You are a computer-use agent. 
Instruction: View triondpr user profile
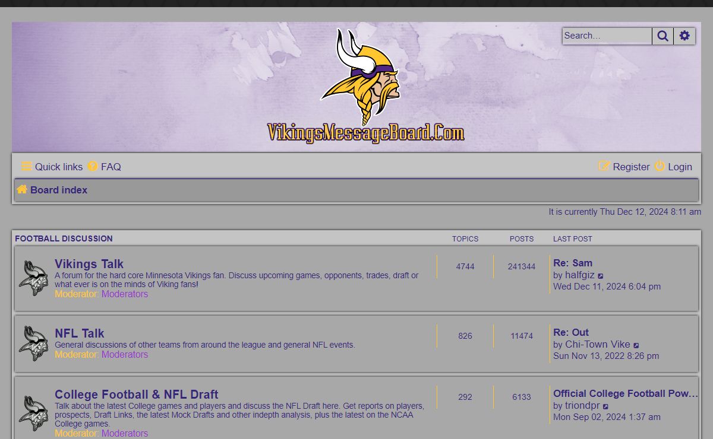point(582,406)
